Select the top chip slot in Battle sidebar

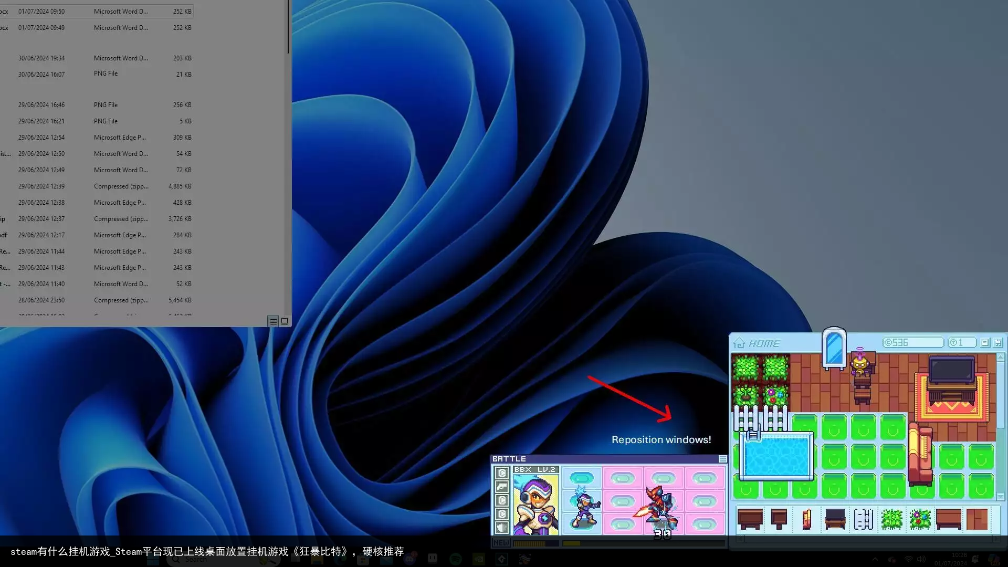pos(502,473)
